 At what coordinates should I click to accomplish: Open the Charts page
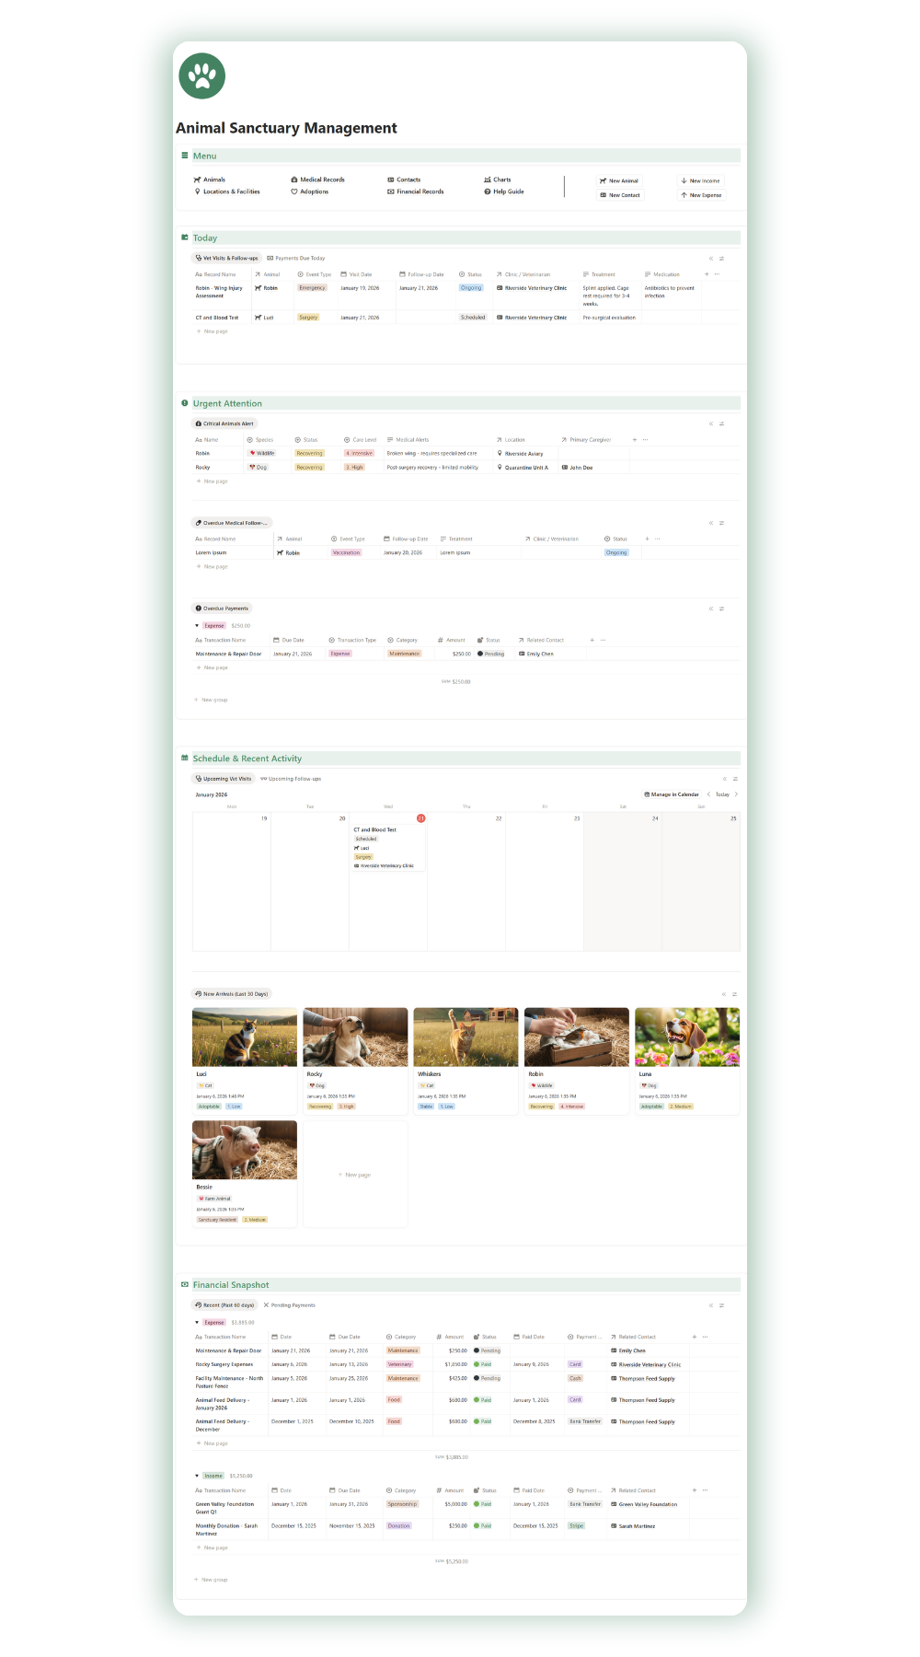498,180
